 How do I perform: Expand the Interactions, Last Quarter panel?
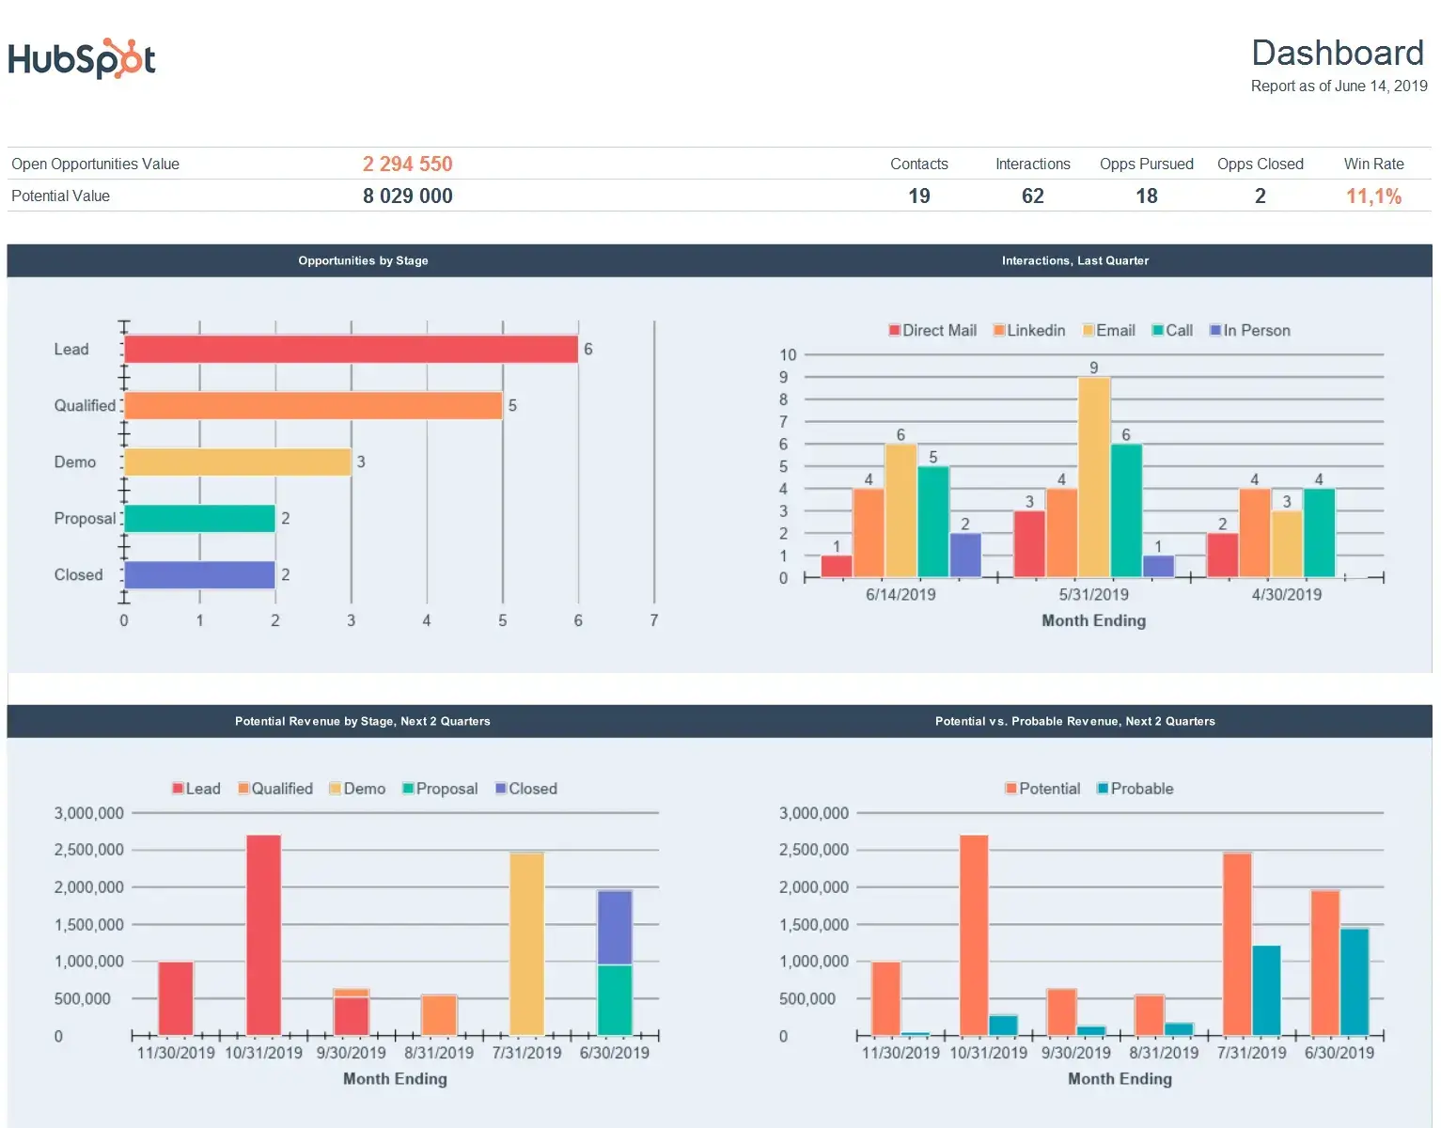tap(1074, 260)
